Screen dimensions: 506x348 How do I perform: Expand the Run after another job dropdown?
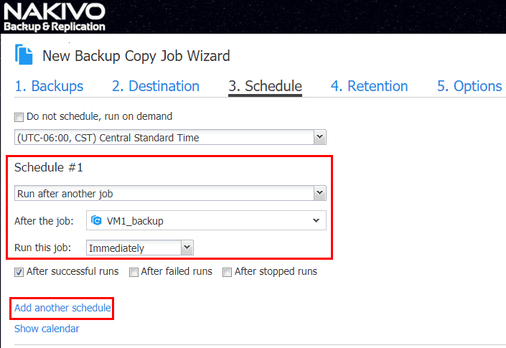(x=170, y=193)
